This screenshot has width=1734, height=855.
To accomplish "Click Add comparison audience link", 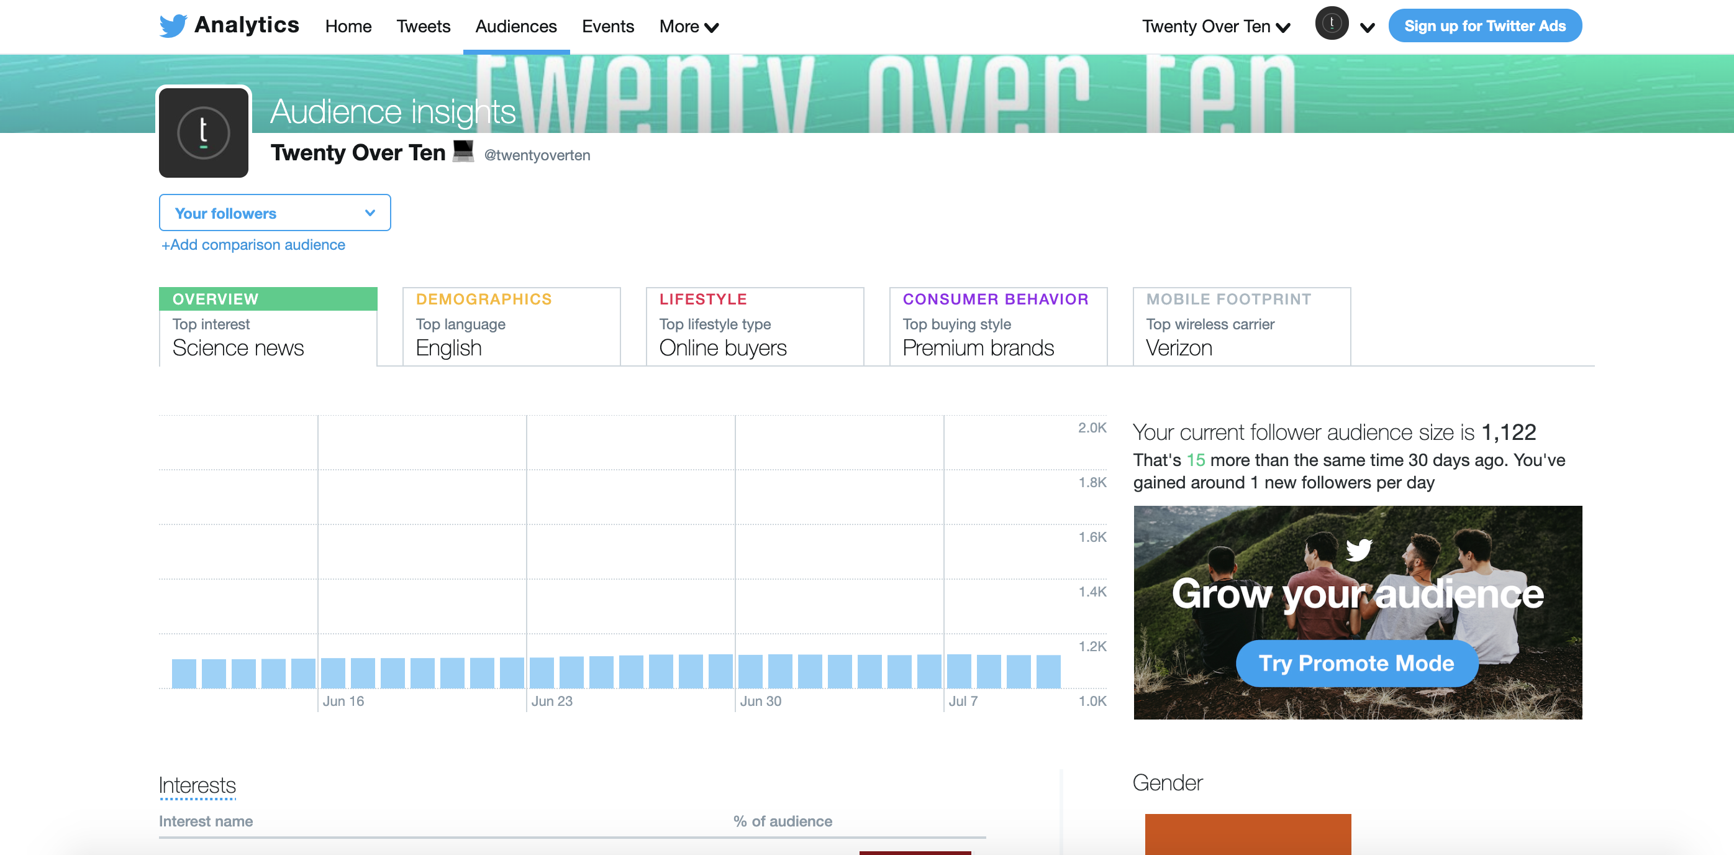I will pos(253,245).
